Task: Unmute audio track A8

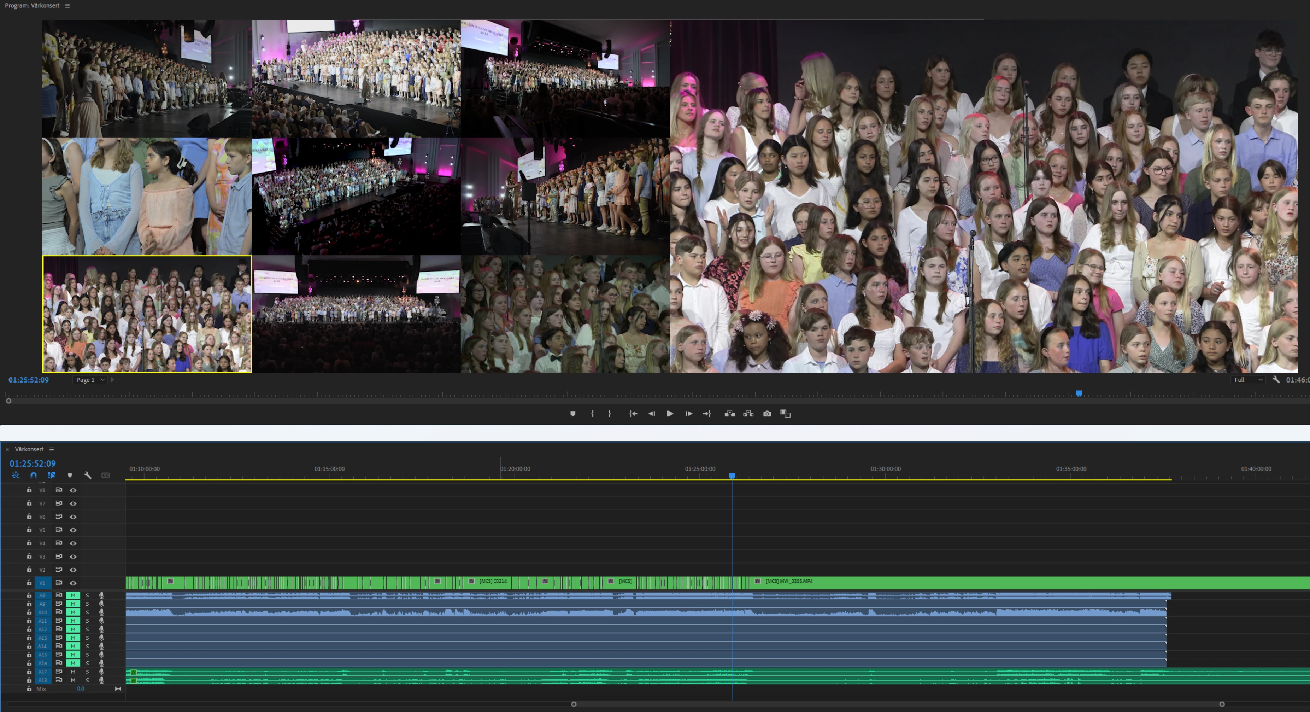Action: [x=73, y=595]
